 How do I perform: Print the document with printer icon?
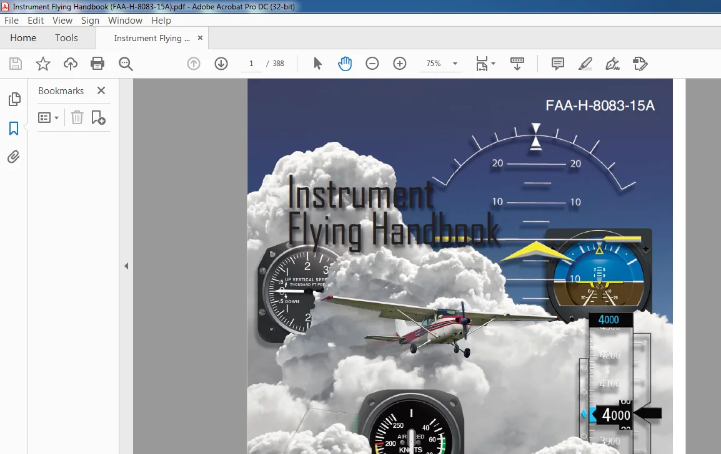(x=97, y=64)
